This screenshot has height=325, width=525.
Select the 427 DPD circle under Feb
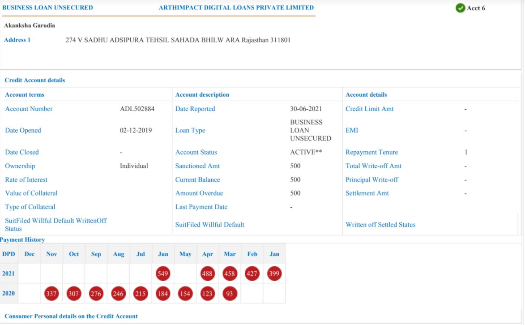[252, 273]
